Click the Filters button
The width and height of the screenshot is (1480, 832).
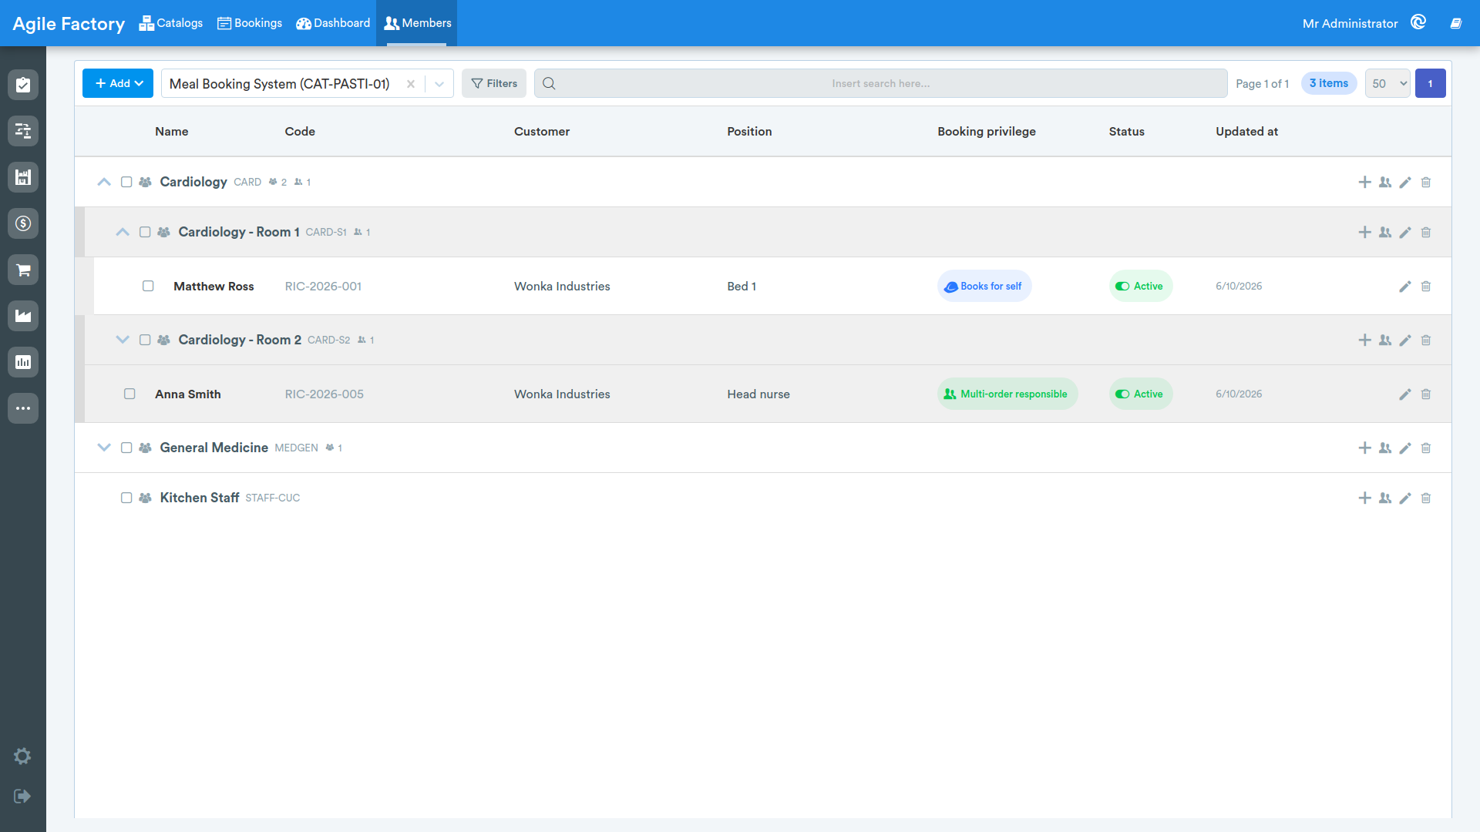[494, 83]
